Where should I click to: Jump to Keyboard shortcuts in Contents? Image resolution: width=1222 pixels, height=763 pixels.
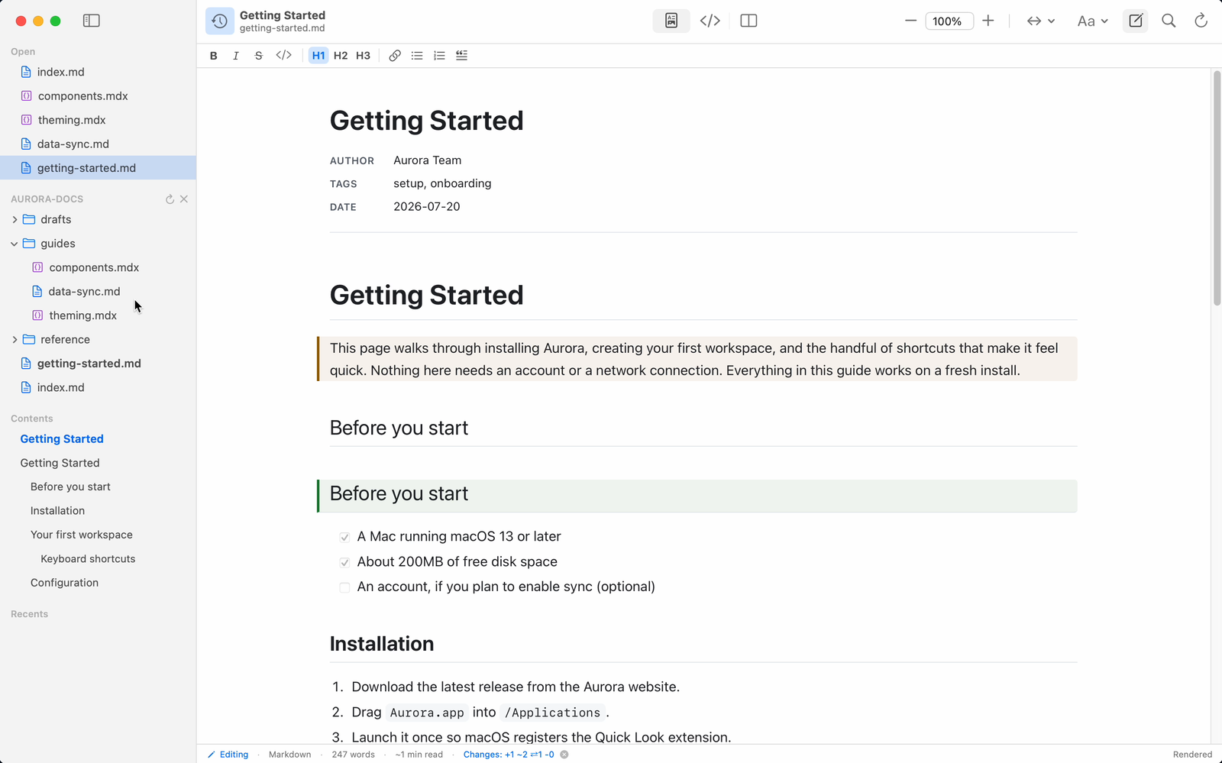88,559
